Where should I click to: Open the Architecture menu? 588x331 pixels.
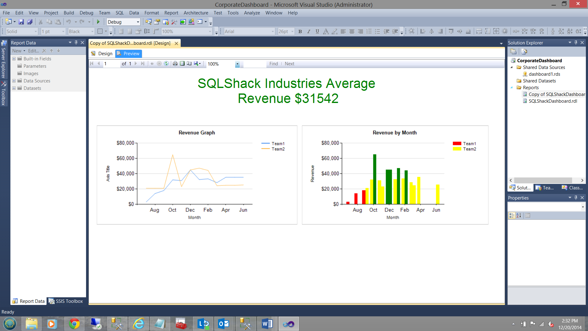tap(196, 13)
